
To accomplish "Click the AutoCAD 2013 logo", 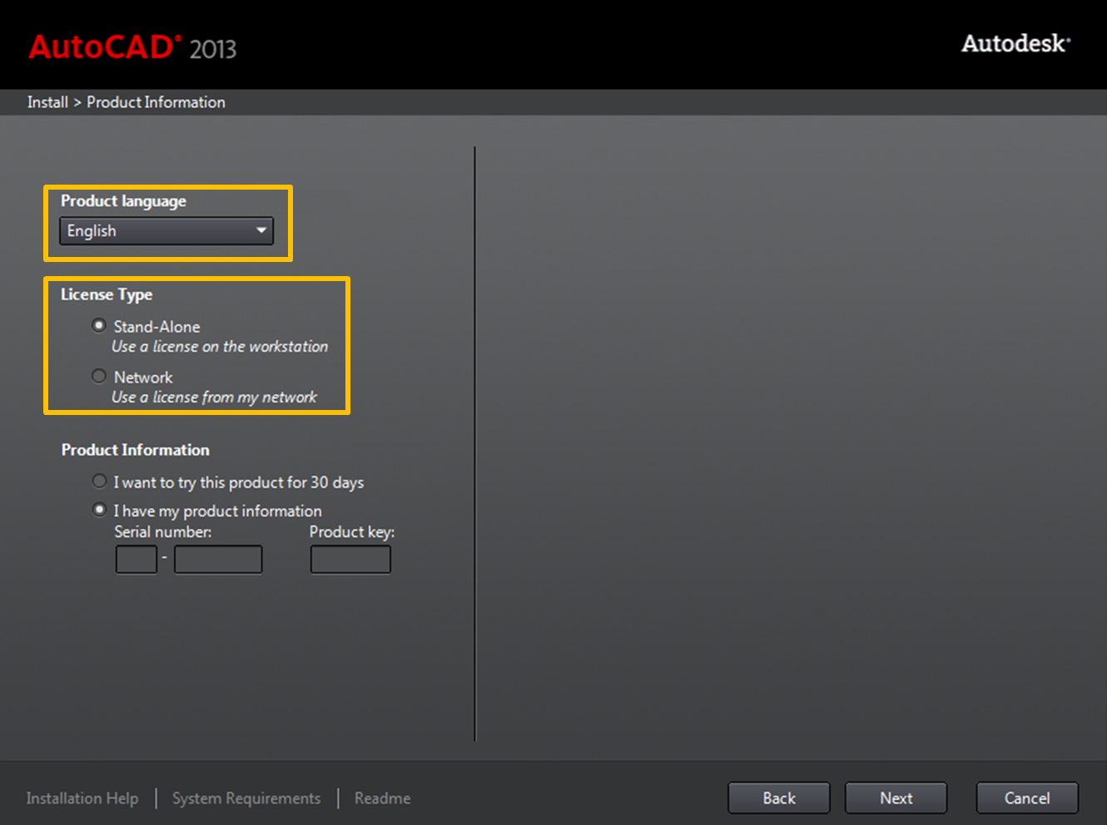I will click(132, 47).
